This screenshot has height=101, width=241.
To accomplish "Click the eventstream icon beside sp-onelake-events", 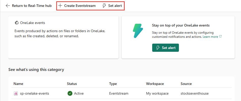I will 16,93.
